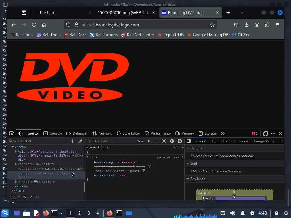Activate the element picker in devtools
The height and width of the screenshot is (218, 291).
pos(11,133)
